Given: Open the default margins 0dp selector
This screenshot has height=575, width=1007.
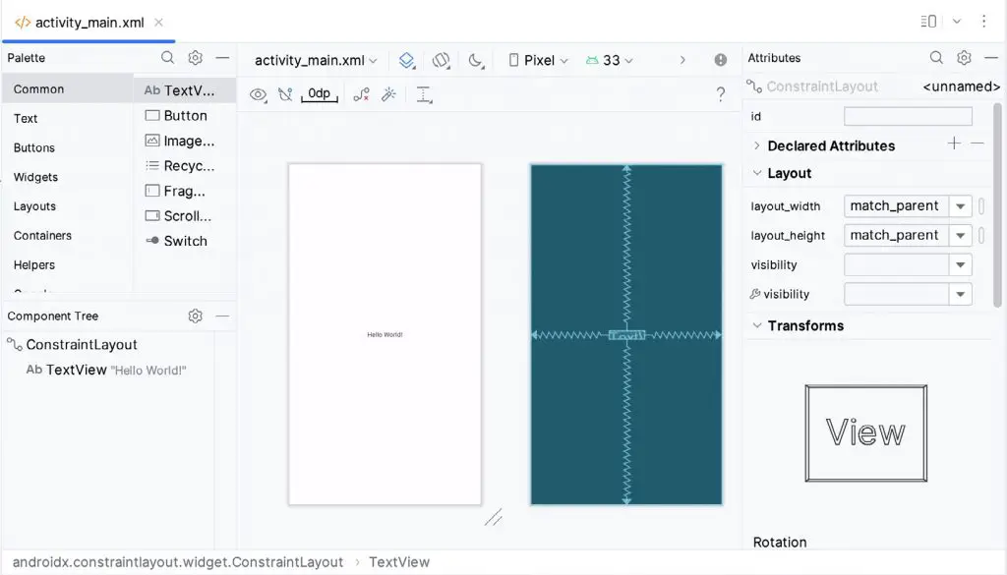Looking at the screenshot, I should pyautogui.click(x=318, y=94).
